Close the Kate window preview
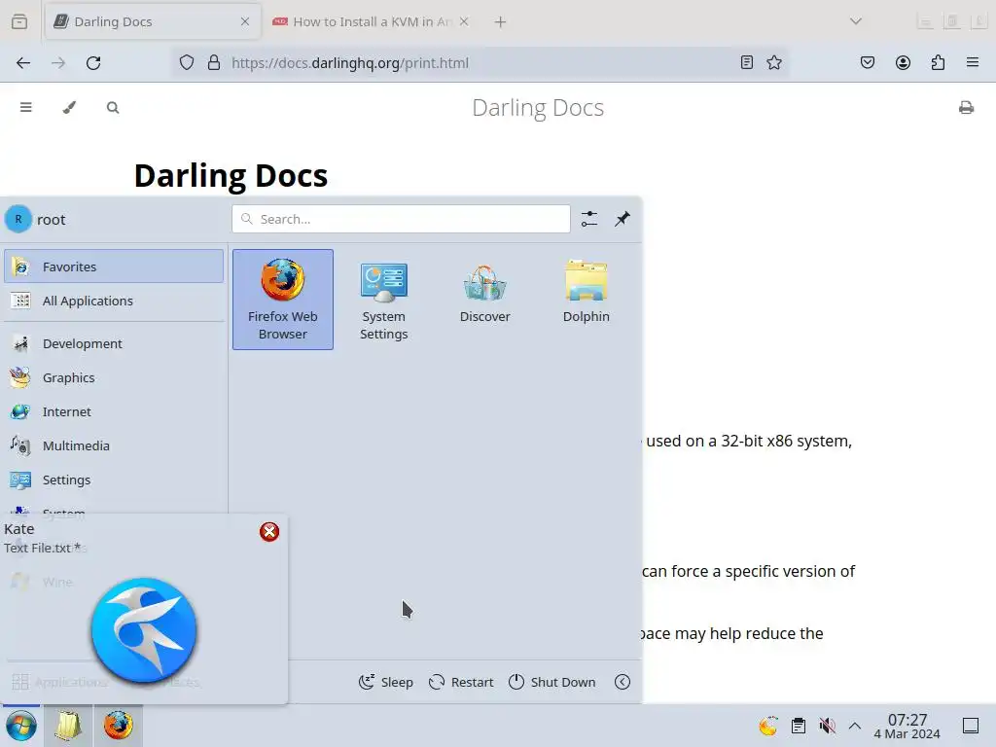Viewport: 996px width, 747px height. 269,532
